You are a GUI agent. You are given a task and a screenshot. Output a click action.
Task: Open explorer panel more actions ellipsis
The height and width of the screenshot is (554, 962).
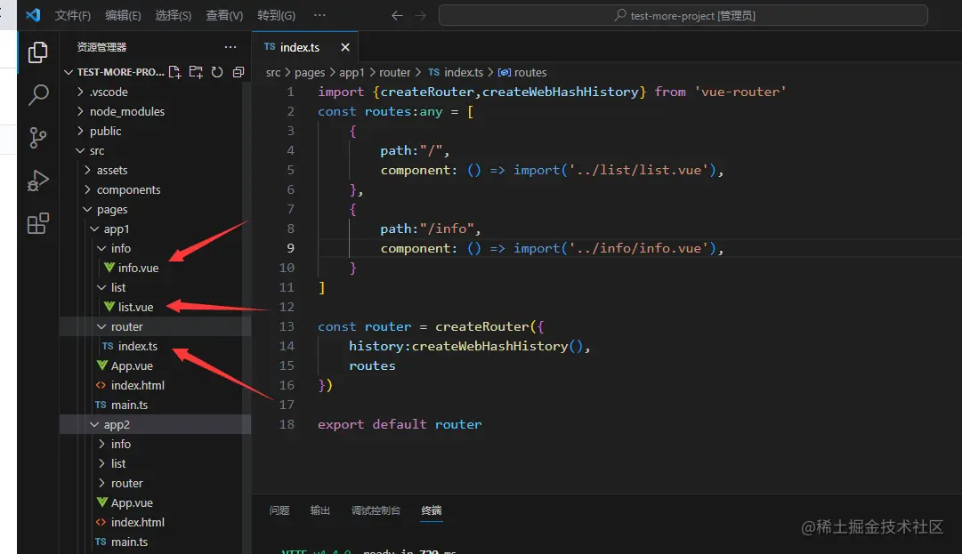[x=230, y=47]
